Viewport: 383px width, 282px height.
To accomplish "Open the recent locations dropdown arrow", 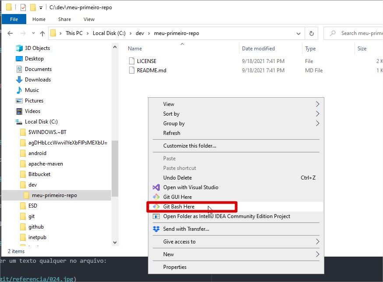I will (33, 33).
